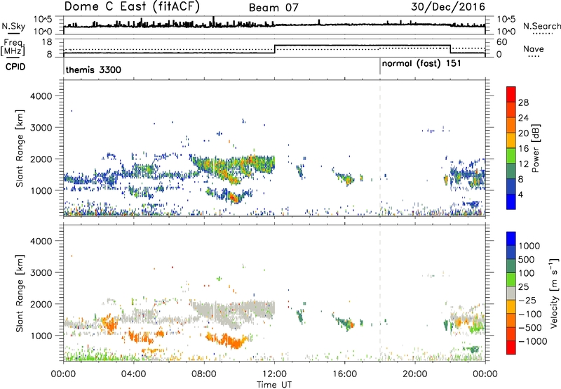Click the '12:00' time axis tick label
This screenshot has width=561, height=389.
tap(274, 374)
